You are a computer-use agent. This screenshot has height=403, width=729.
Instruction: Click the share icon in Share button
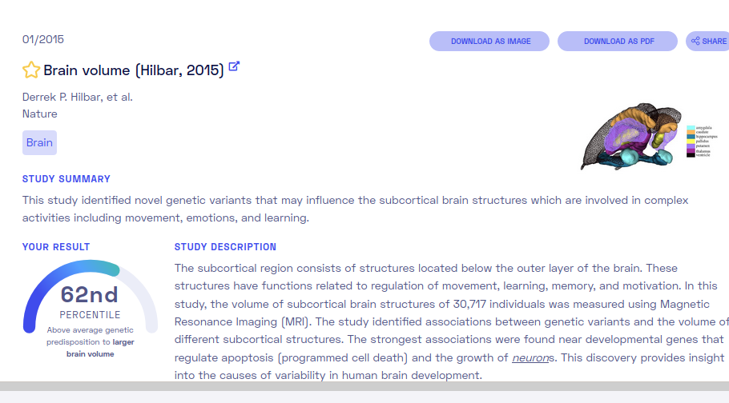[x=695, y=42]
